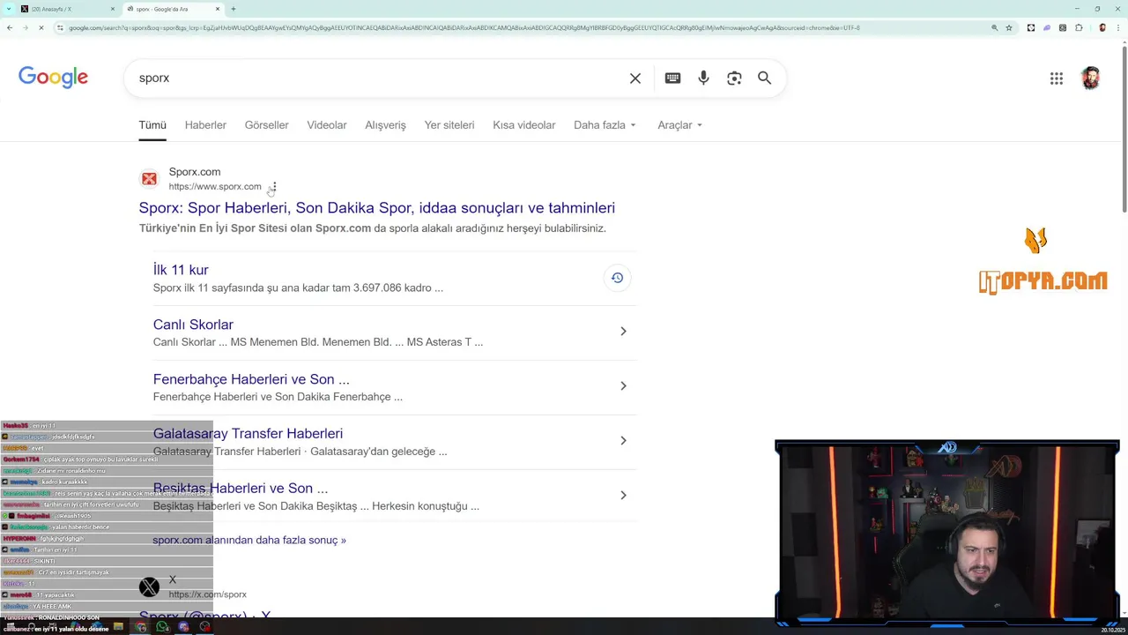
Task: Switch to the Kısa videolar tab
Action: pyautogui.click(x=524, y=125)
